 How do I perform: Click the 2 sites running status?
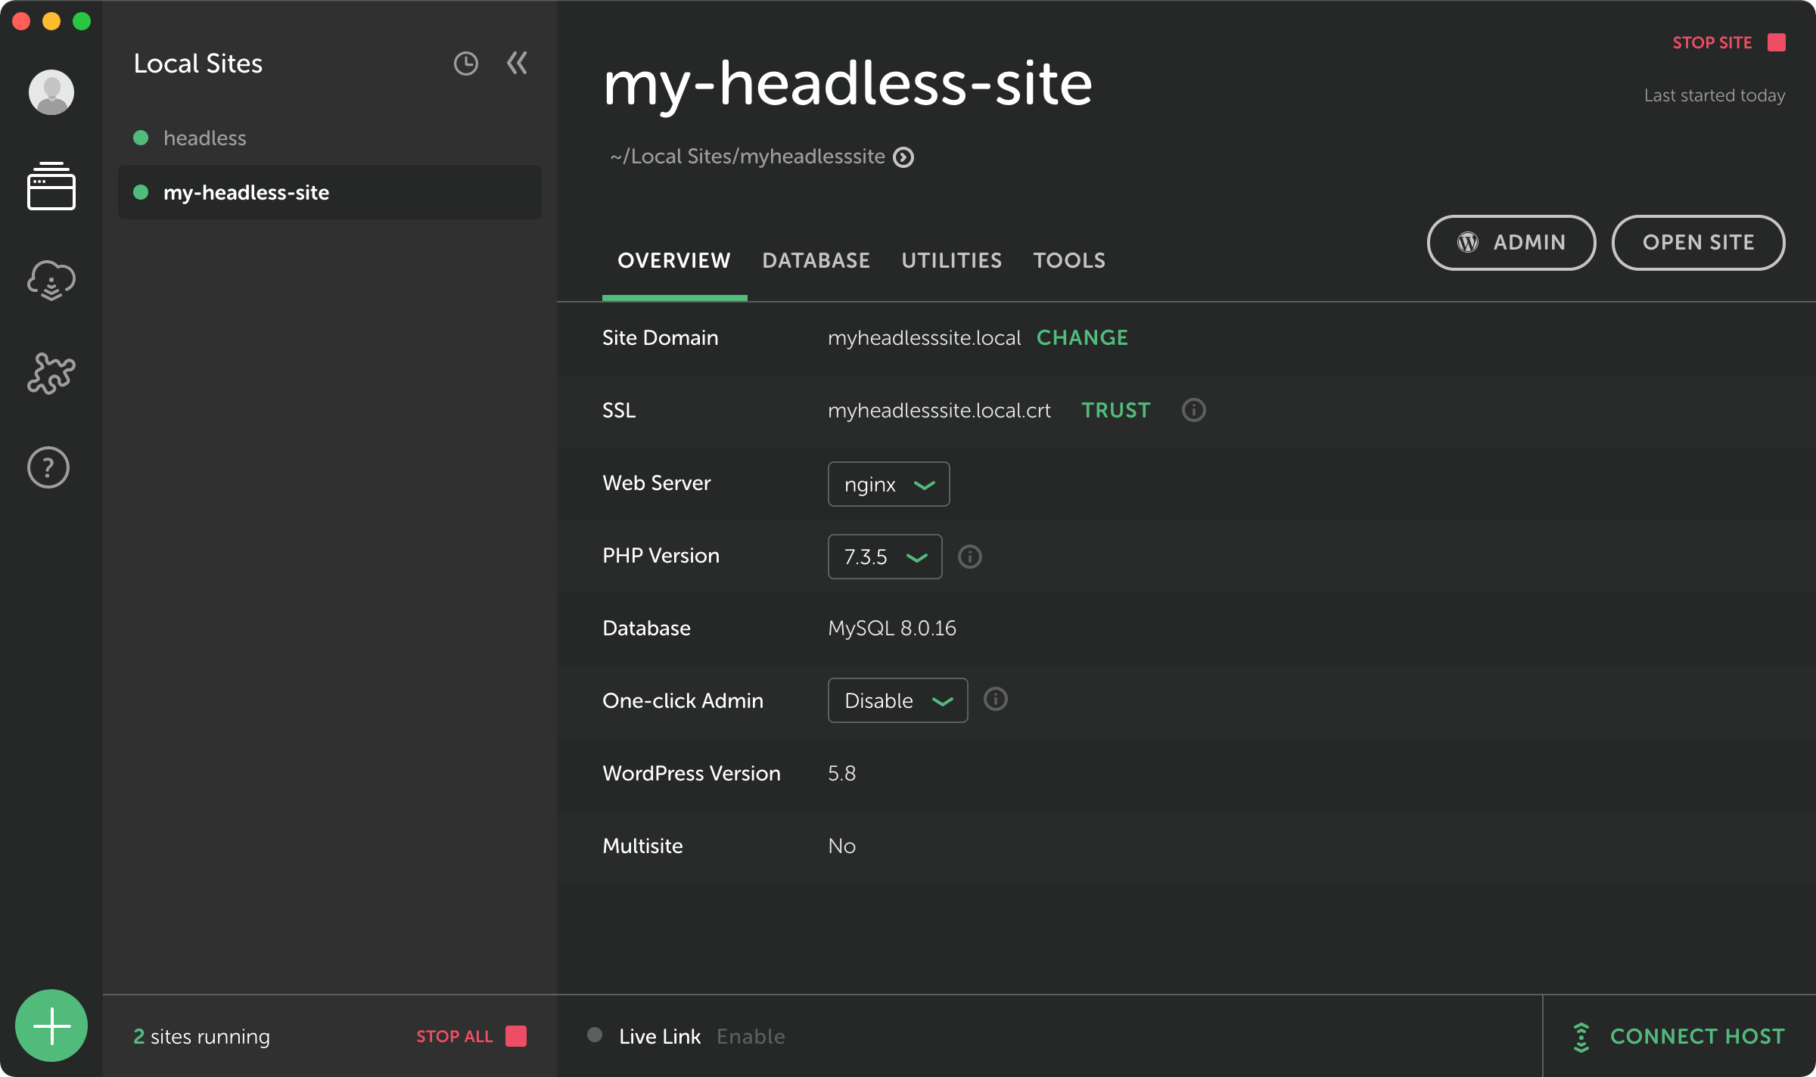tap(201, 1036)
